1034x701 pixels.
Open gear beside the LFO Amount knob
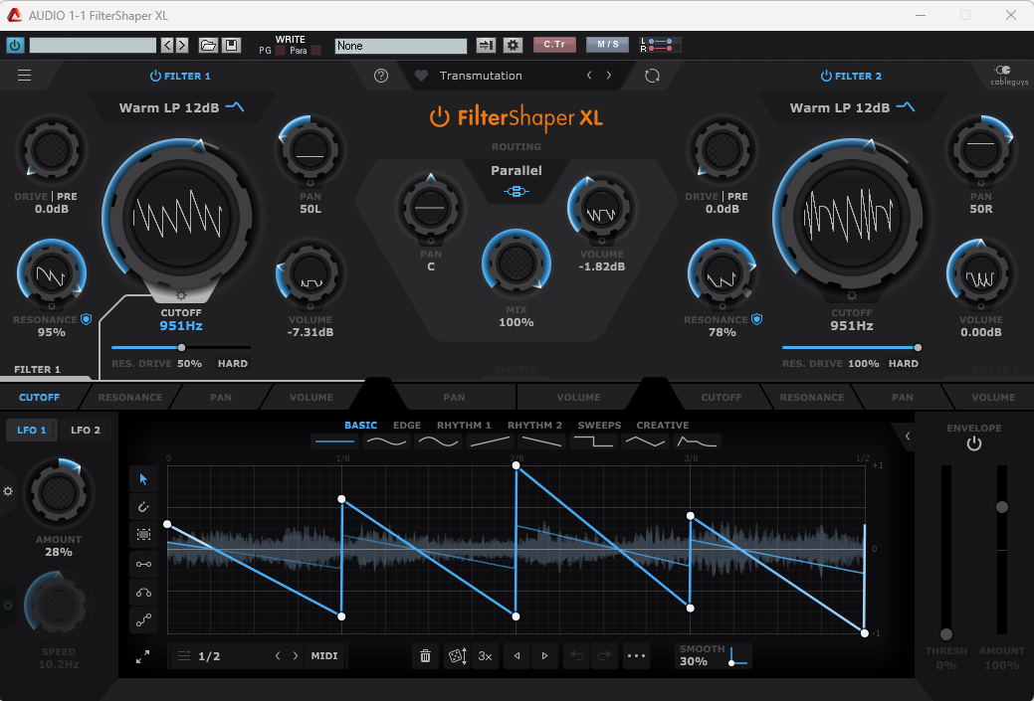click(x=8, y=491)
